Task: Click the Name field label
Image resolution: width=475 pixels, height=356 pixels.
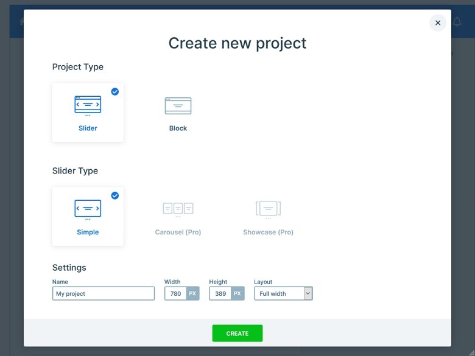Action: click(60, 282)
